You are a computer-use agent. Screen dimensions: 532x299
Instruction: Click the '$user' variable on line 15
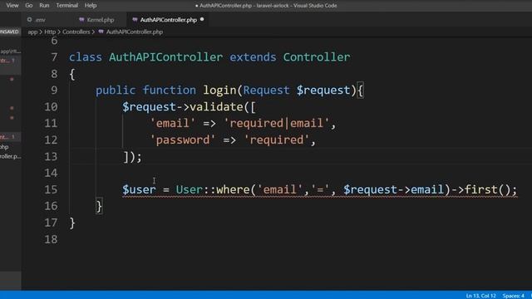click(139, 189)
